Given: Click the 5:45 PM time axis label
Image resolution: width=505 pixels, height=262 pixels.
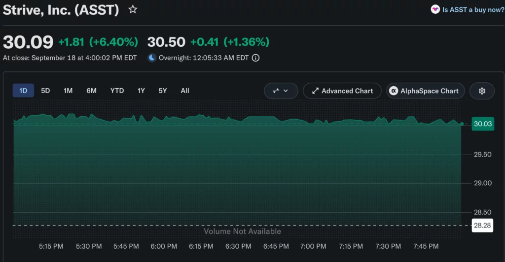Looking at the screenshot, I should [126, 246].
